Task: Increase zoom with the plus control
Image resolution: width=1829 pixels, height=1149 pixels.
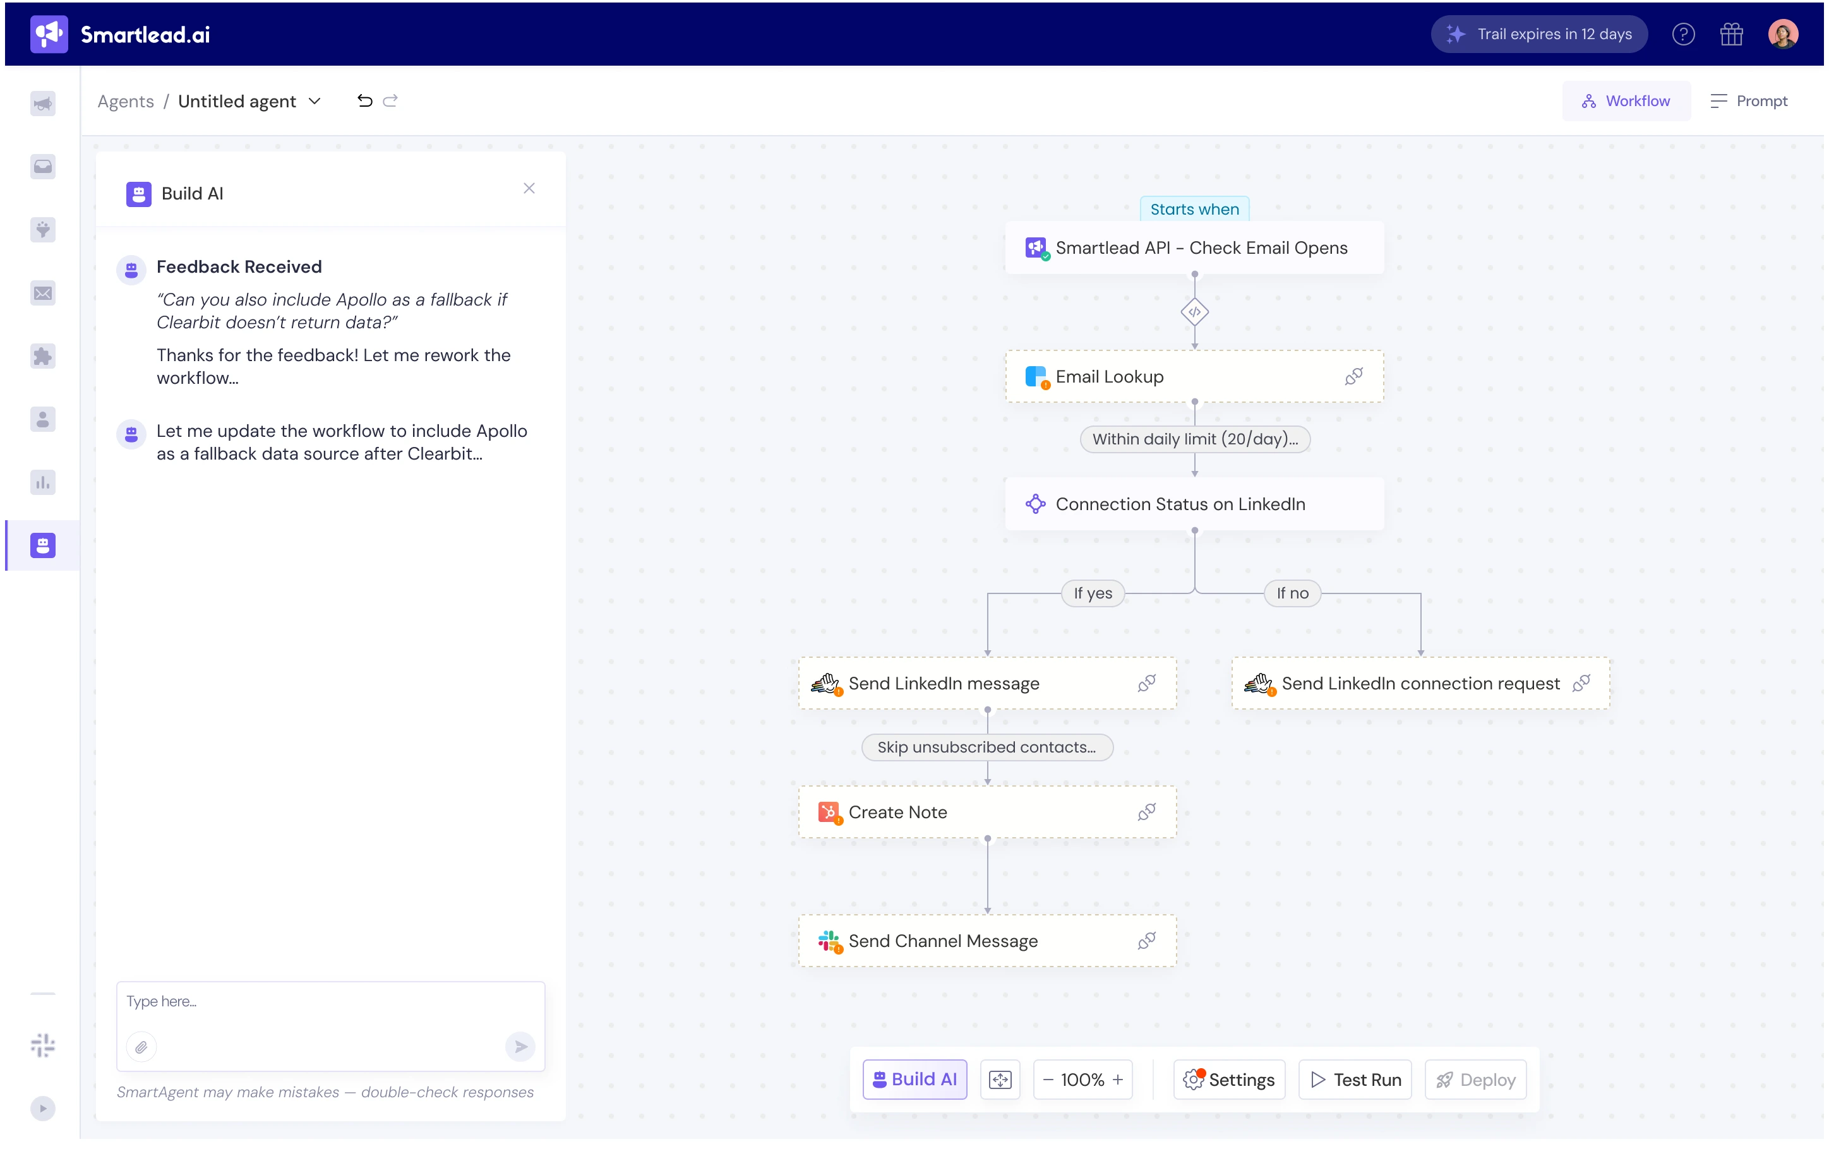Action: click(1117, 1079)
